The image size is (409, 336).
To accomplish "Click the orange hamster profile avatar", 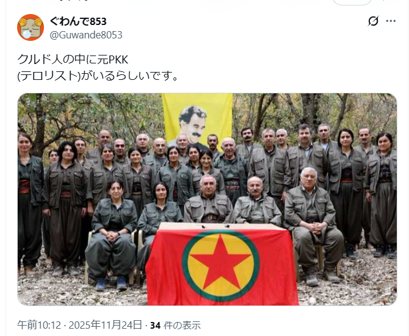I will coord(31,27).
